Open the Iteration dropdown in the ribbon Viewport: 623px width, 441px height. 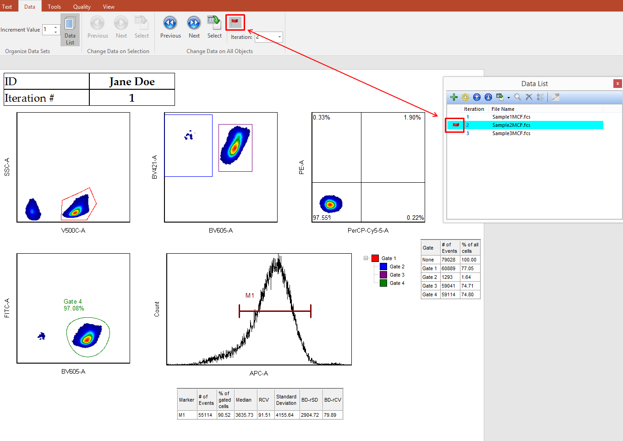point(279,37)
